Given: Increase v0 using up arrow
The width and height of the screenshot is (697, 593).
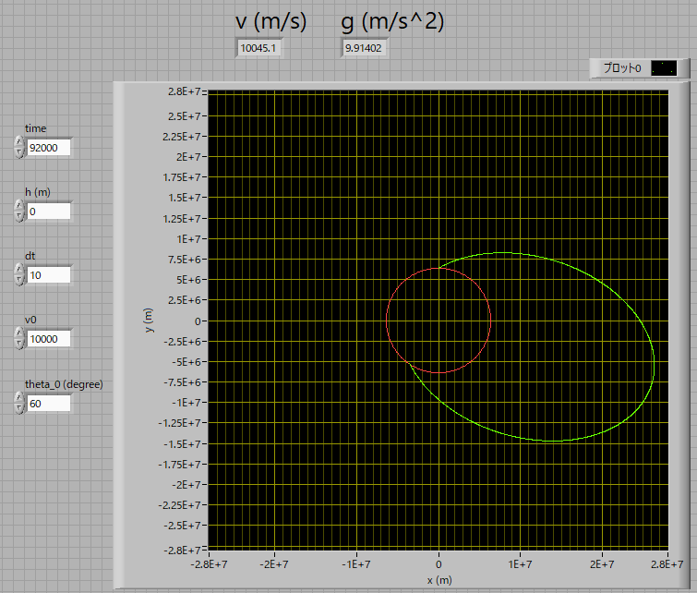Looking at the screenshot, I should point(18,333).
